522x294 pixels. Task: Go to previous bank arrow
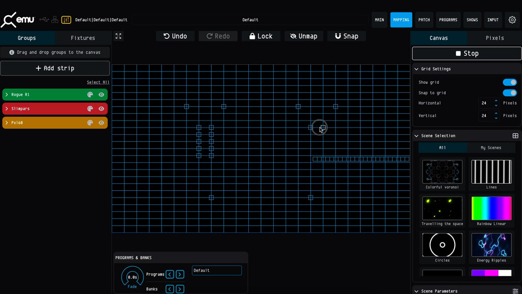(x=170, y=289)
